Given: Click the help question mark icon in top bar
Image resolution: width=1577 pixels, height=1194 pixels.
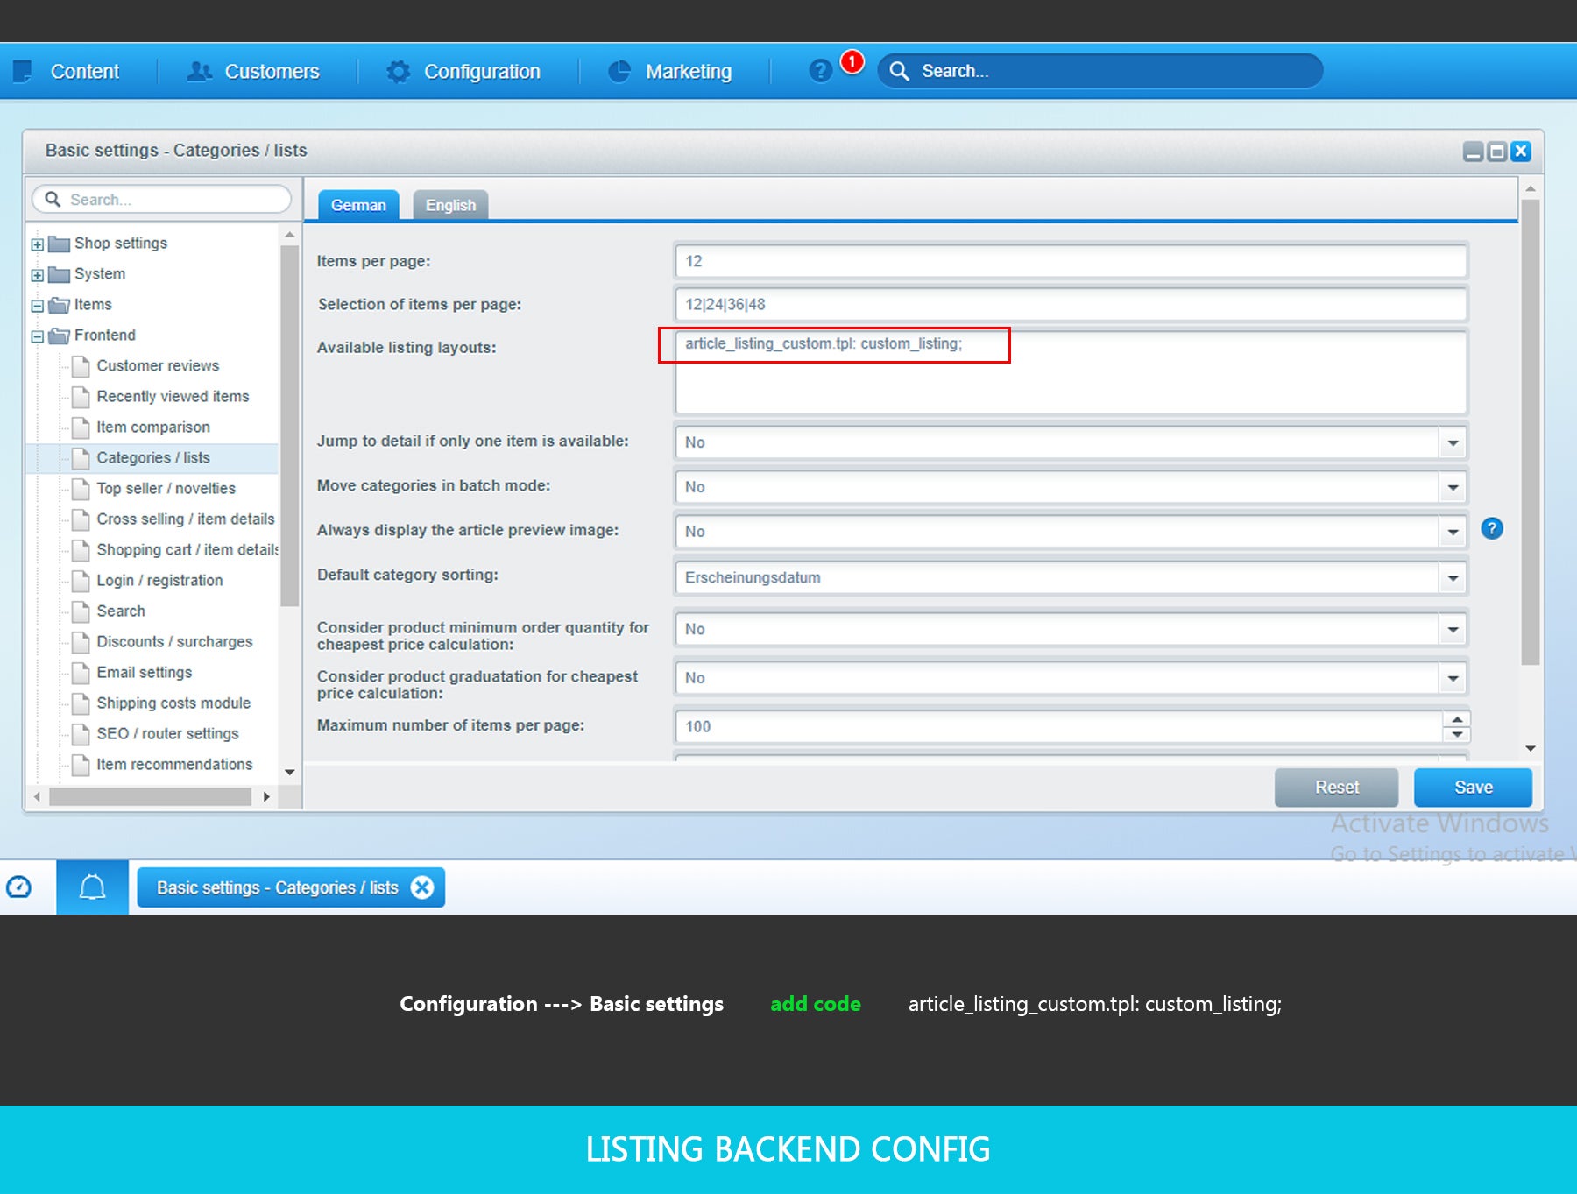Looking at the screenshot, I should point(820,71).
